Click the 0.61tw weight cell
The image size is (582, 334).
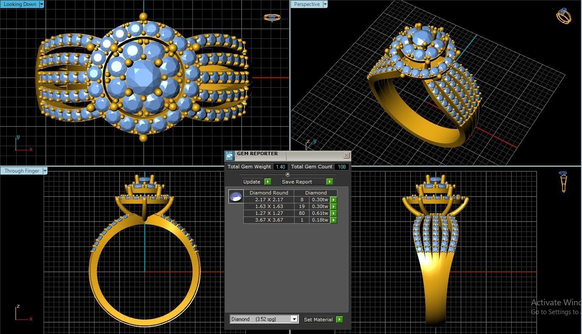(x=320, y=213)
